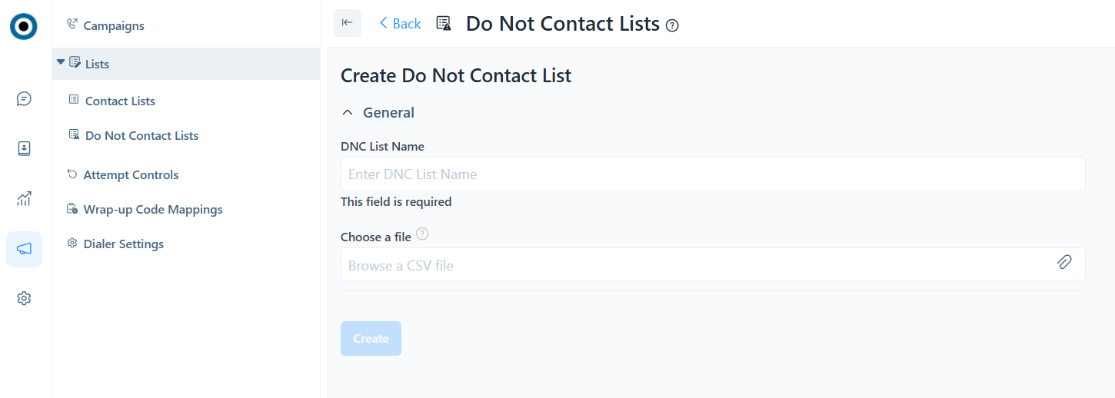This screenshot has width=1115, height=398.
Task: Collapse the Lists tree section
Action: [x=61, y=61]
